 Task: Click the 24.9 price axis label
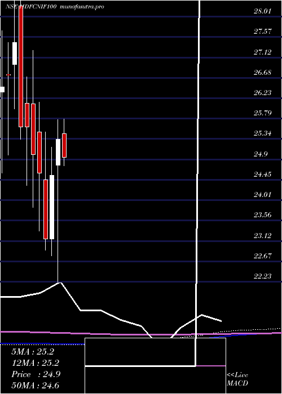click(x=261, y=154)
